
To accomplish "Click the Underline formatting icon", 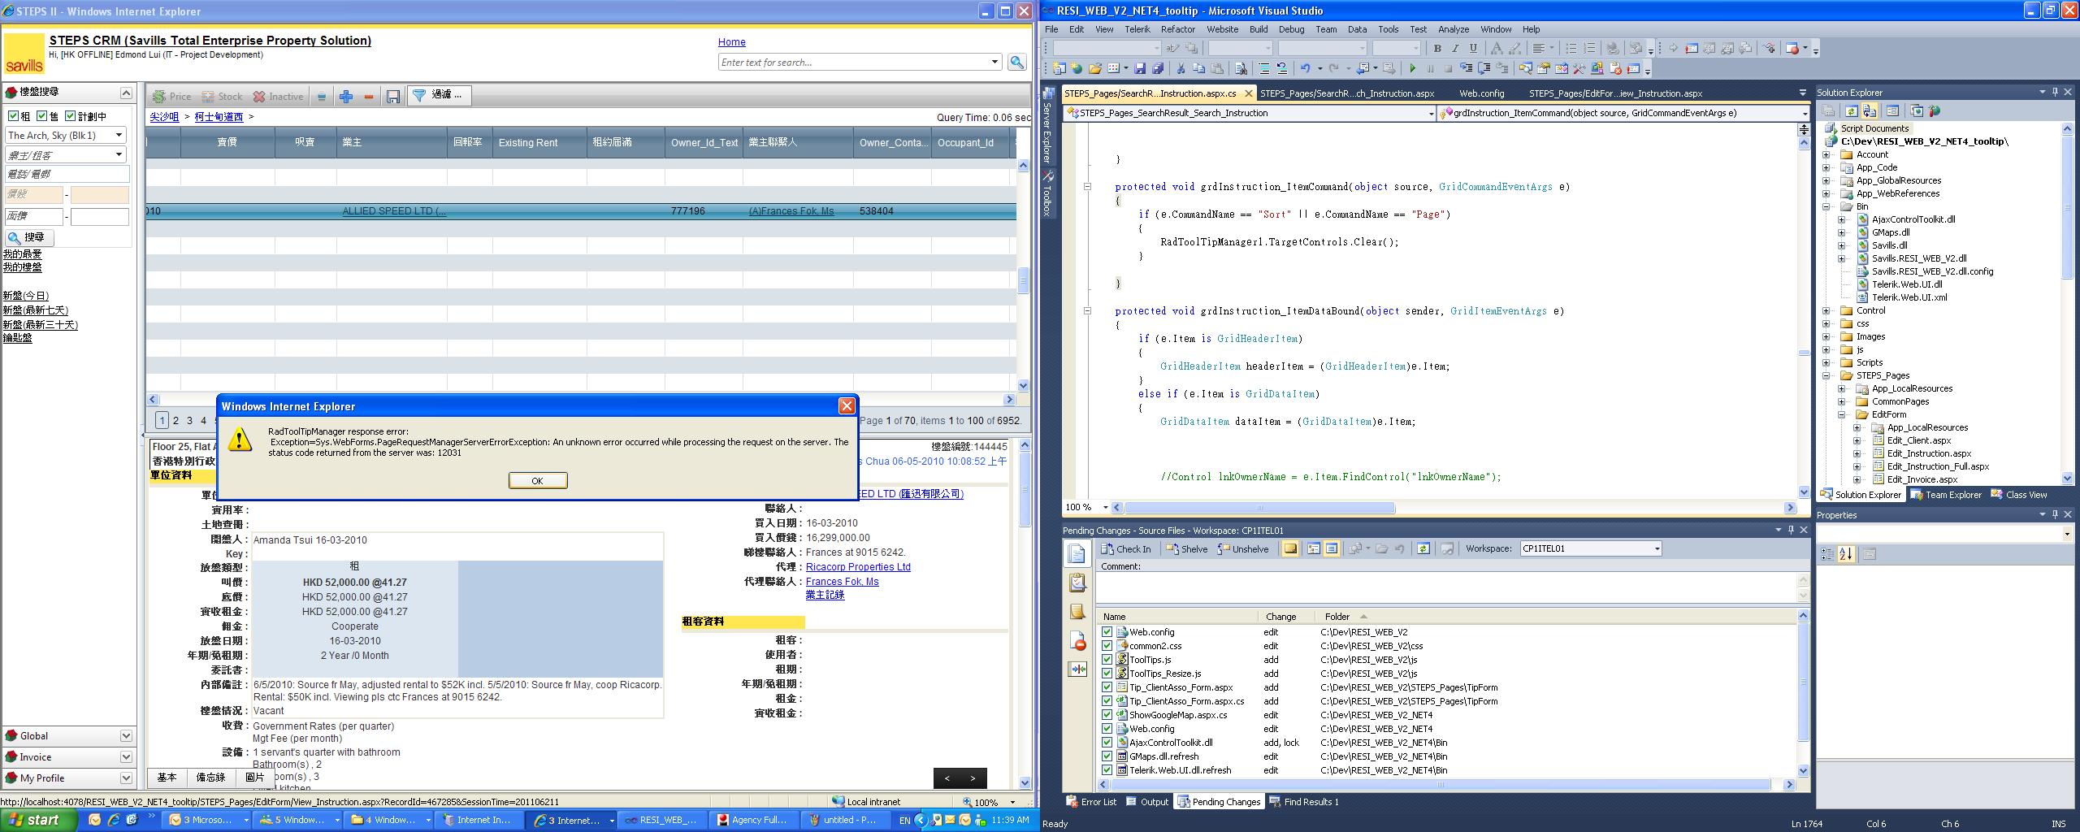I will click(1473, 48).
